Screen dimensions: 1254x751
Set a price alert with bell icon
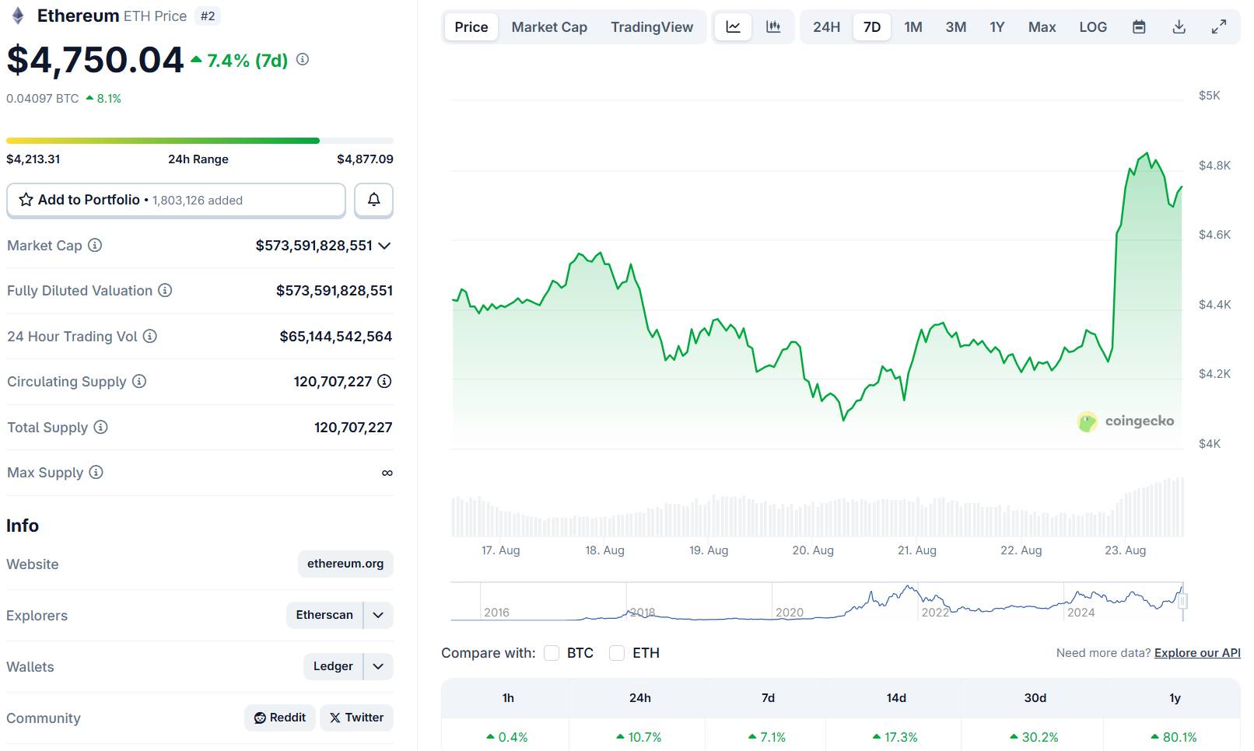click(373, 200)
